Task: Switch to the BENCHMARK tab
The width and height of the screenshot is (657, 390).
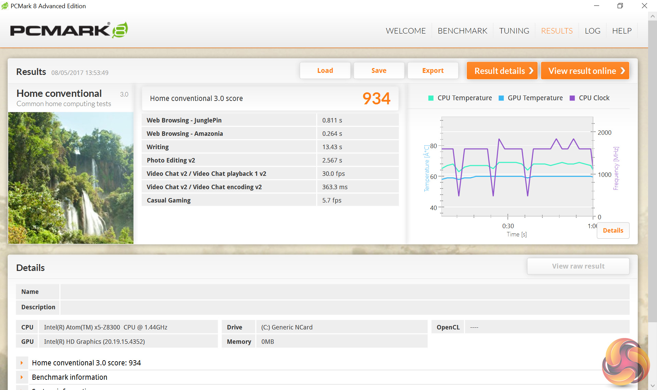Action: (x=462, y=31)
